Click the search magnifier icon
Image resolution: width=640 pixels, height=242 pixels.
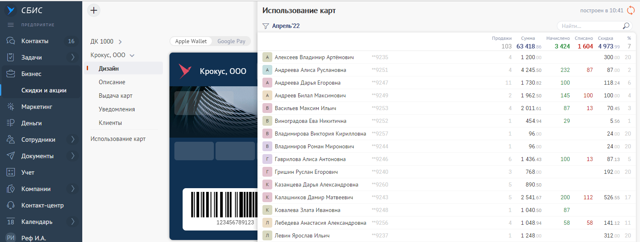click(626, 26)
